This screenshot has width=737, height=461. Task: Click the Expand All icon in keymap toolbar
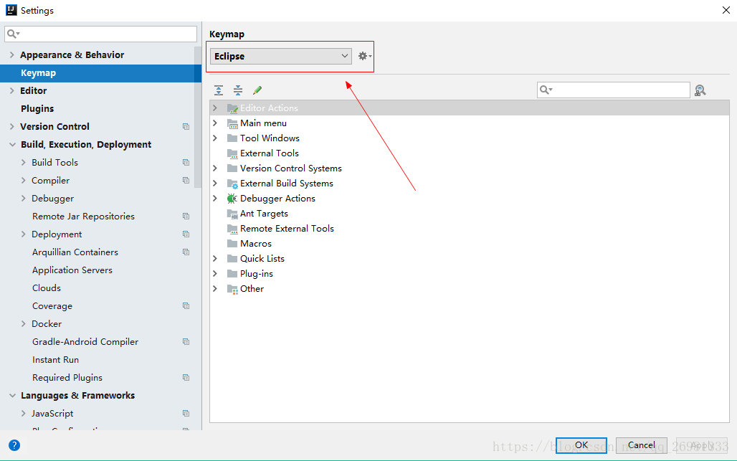coord(219,90)
